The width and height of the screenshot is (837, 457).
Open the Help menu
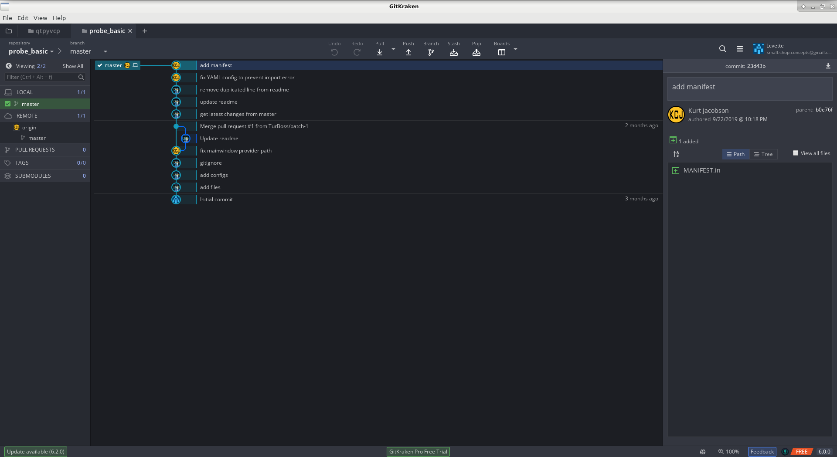[59, 18]
